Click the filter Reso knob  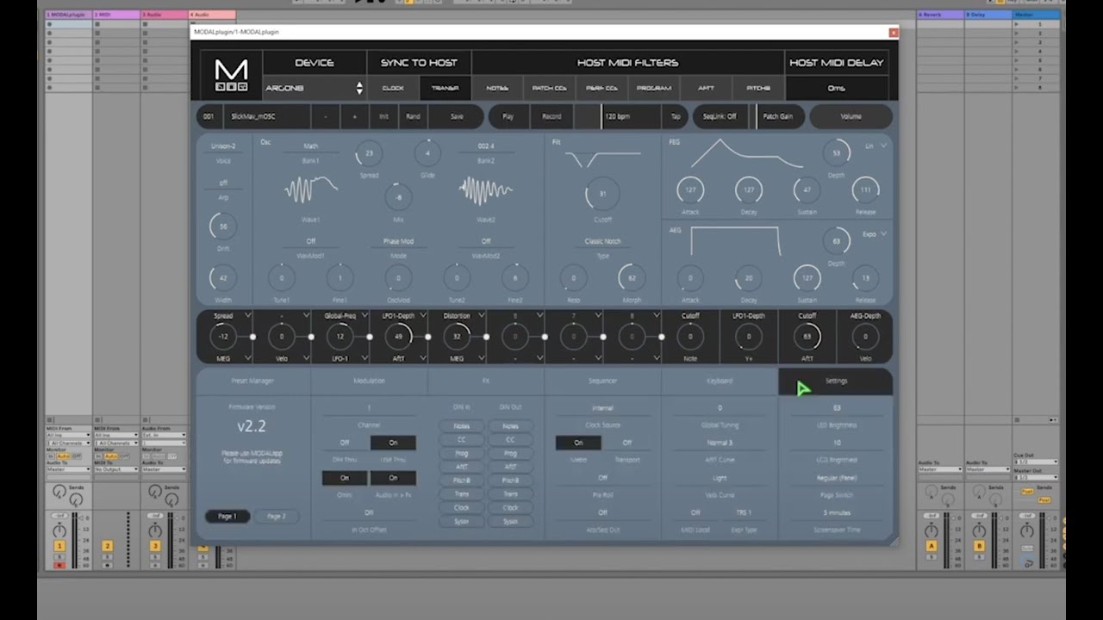coord(573,278)
